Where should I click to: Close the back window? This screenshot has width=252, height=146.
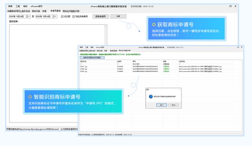click(235, 6)
